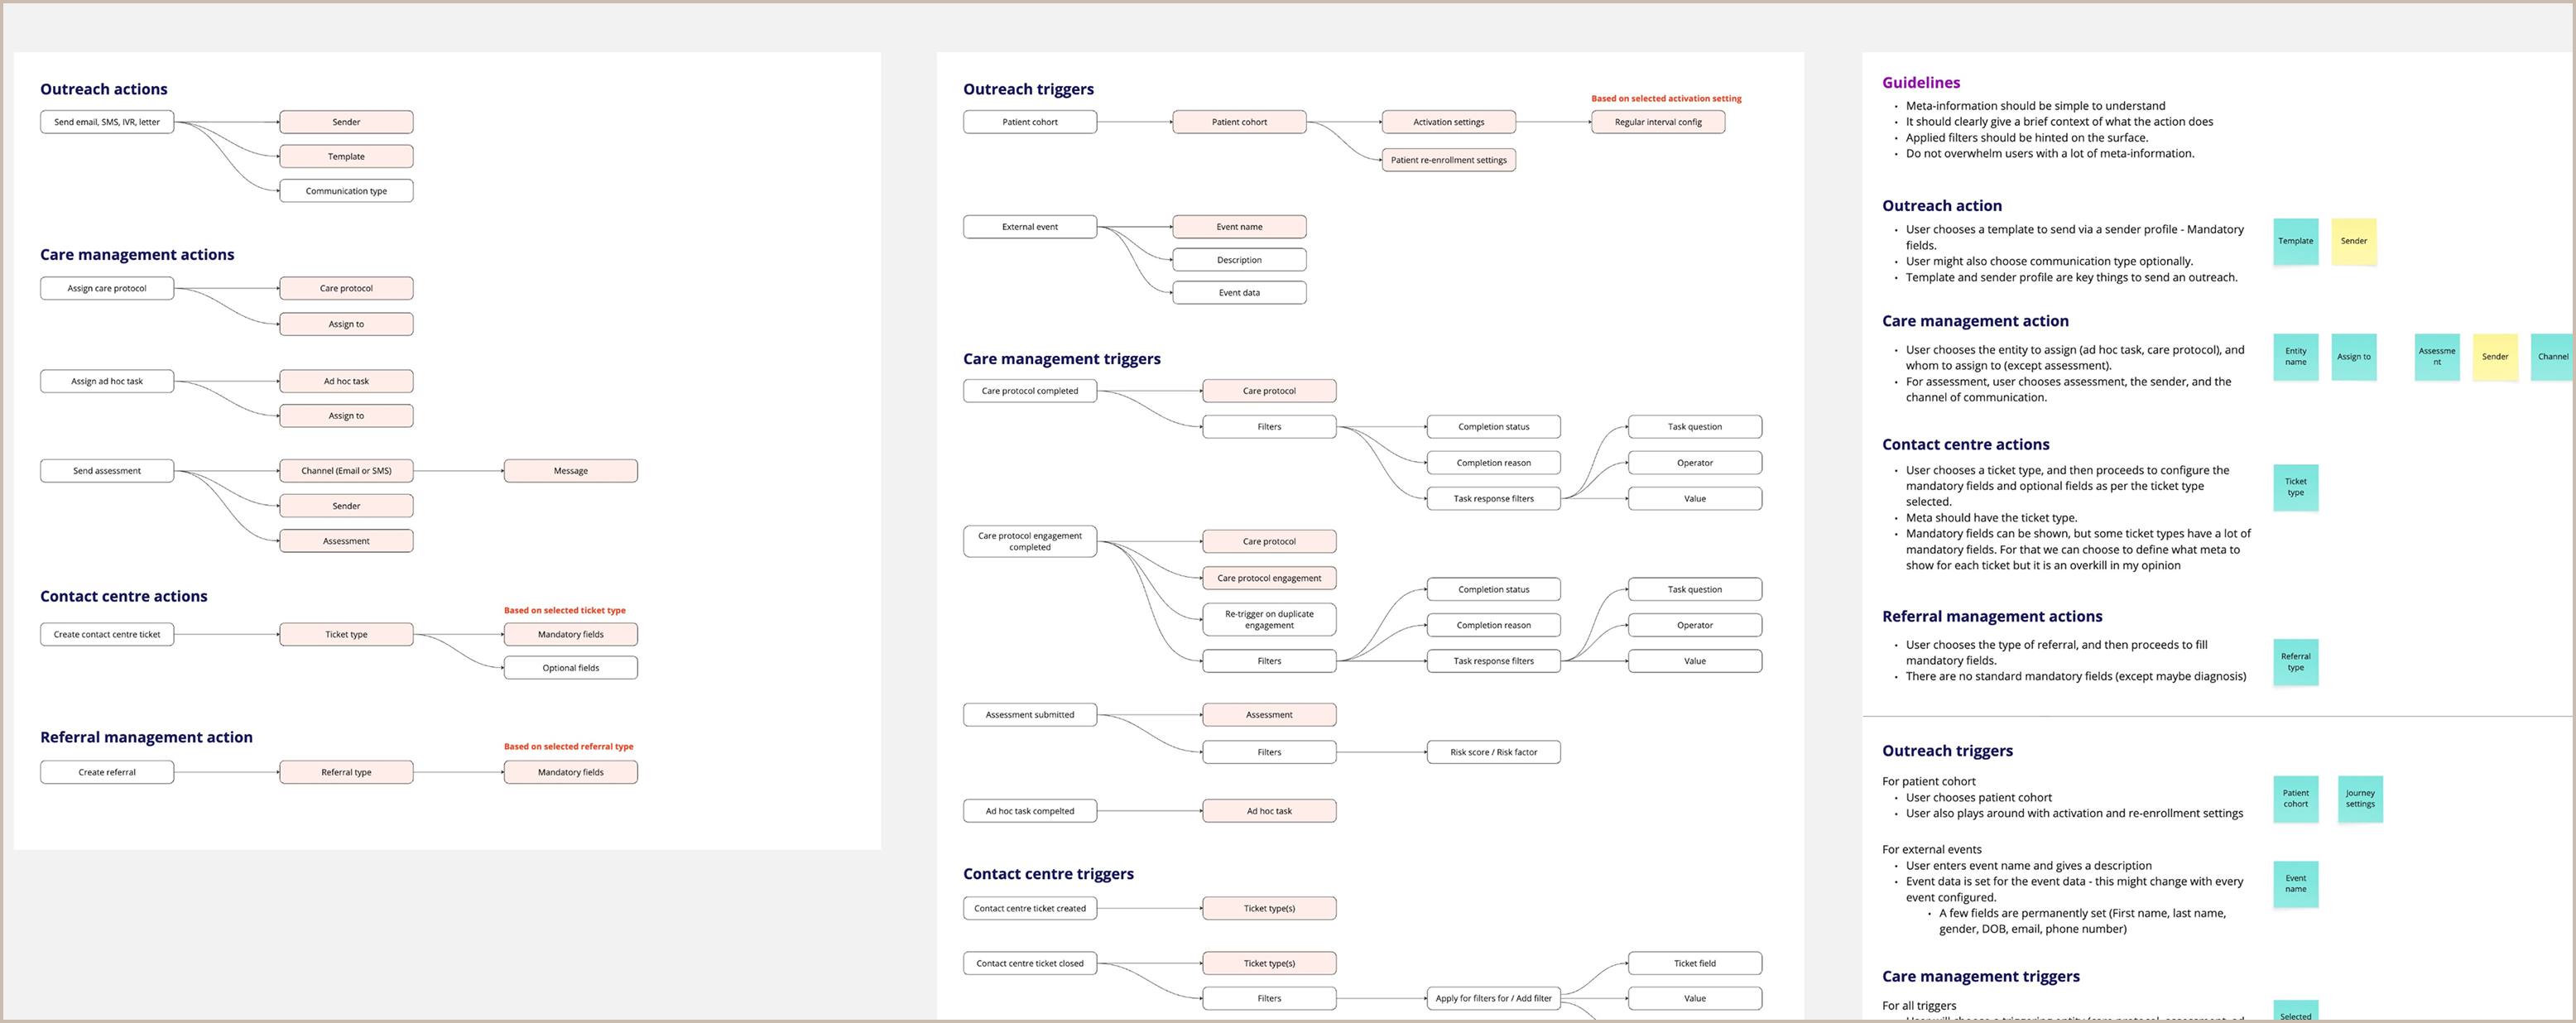Select the 'Assign ad hoc task' node
The width and height of the screenshot is (2576, 1023).
(x=107, y=381)
